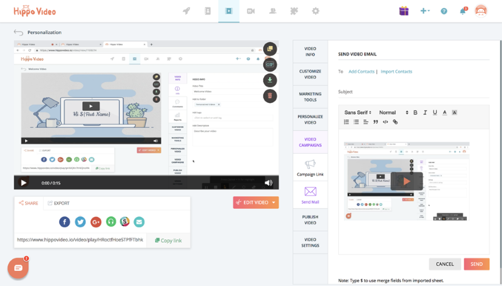Open the contact book icon in top navigation
502x286 pixels.
[208, 11]
